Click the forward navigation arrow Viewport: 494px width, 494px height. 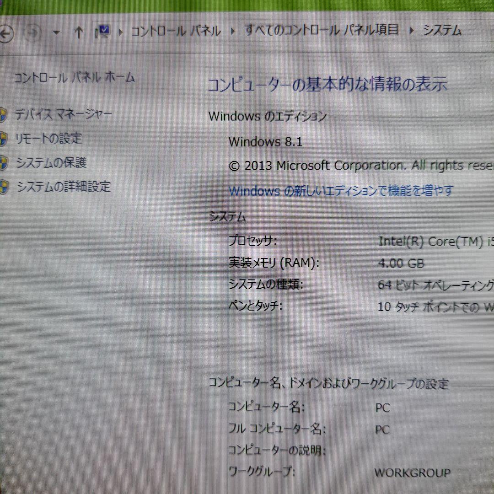point(33,32)
